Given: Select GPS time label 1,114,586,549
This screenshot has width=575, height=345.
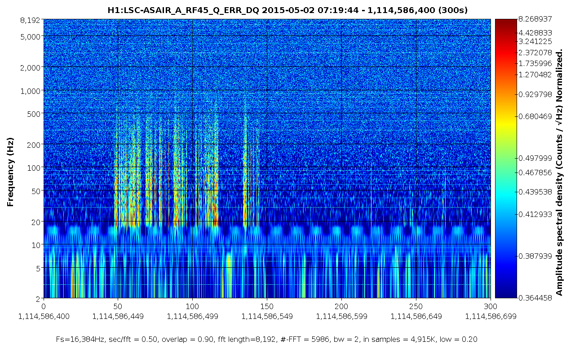Looking at the screenshot, I should [267, 316].
